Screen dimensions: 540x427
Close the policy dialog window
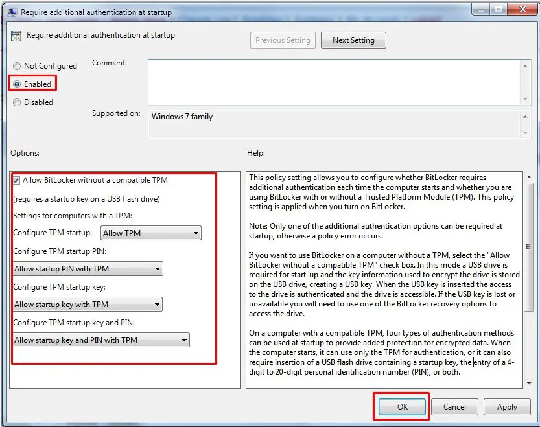522,10
